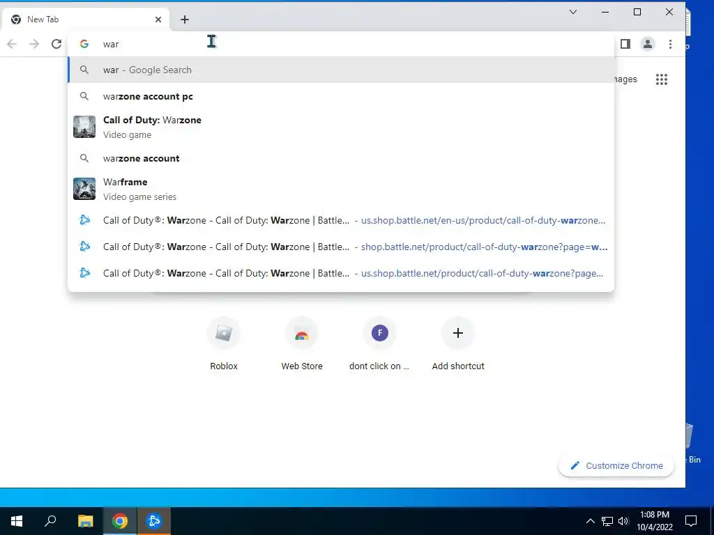Viewport: 714px width, 535px height.
Task: Click the Customize Chrome button
Action: coord(616,465)
